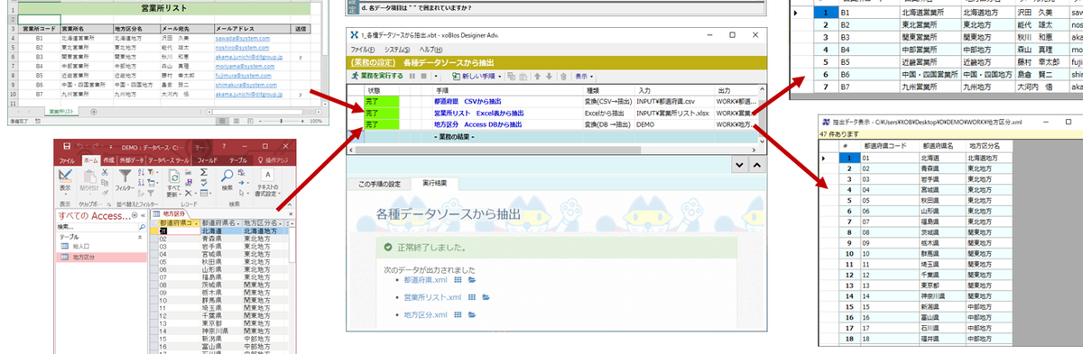Click Access save icon in quick access toolbar
Image resolution: width=1083 pixels, height=354 pixels.
(x=67, y=146)
